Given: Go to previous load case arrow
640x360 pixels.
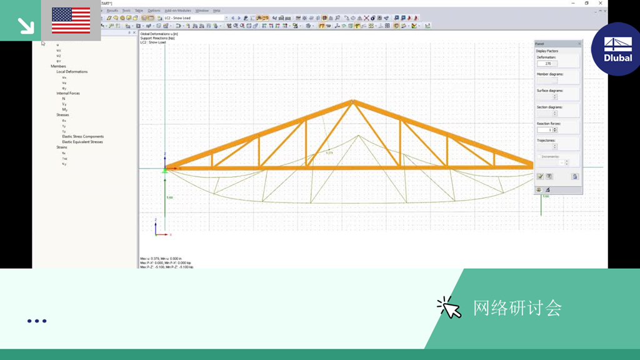Looking at the screenshot, I should 232,18.
